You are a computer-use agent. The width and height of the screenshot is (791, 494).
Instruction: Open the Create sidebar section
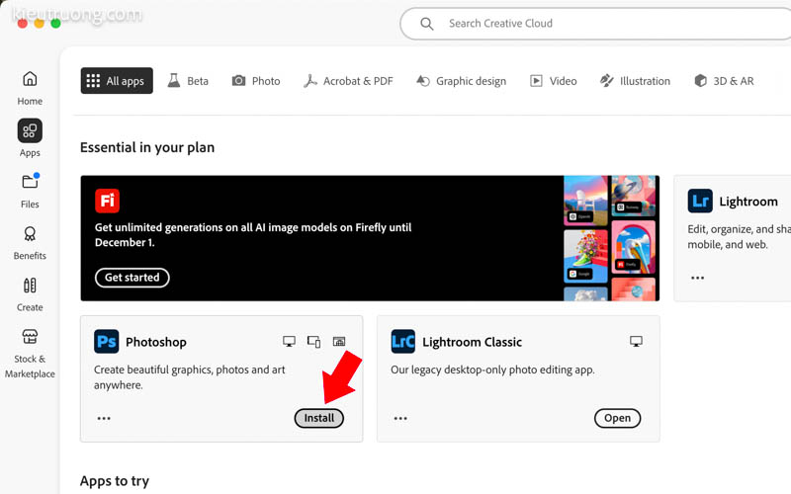30,294
